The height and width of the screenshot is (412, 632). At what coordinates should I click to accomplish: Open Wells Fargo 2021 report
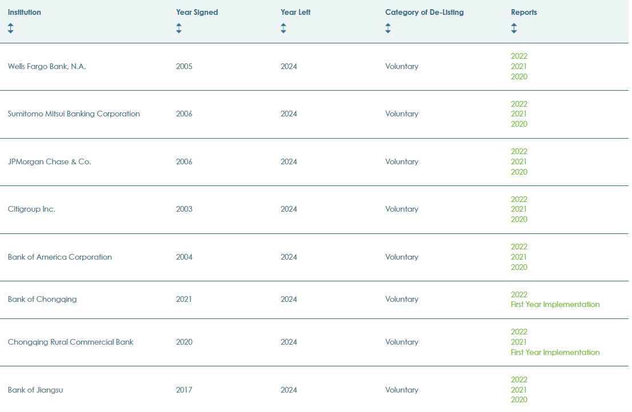(x=518, y=66)
